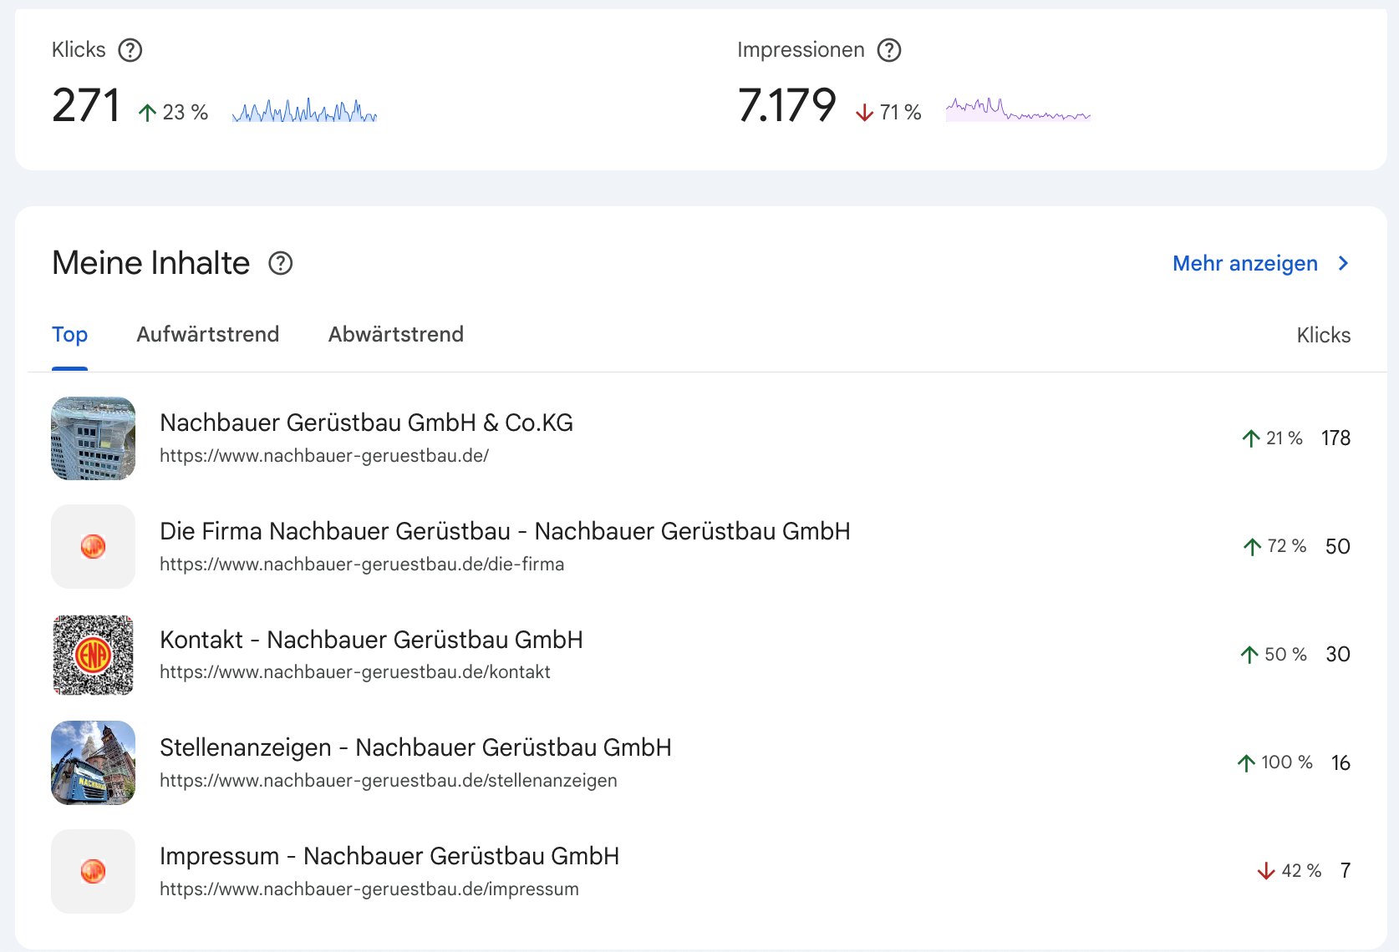Open the Mehr anzeigen link

click(x=1244, y=264)
